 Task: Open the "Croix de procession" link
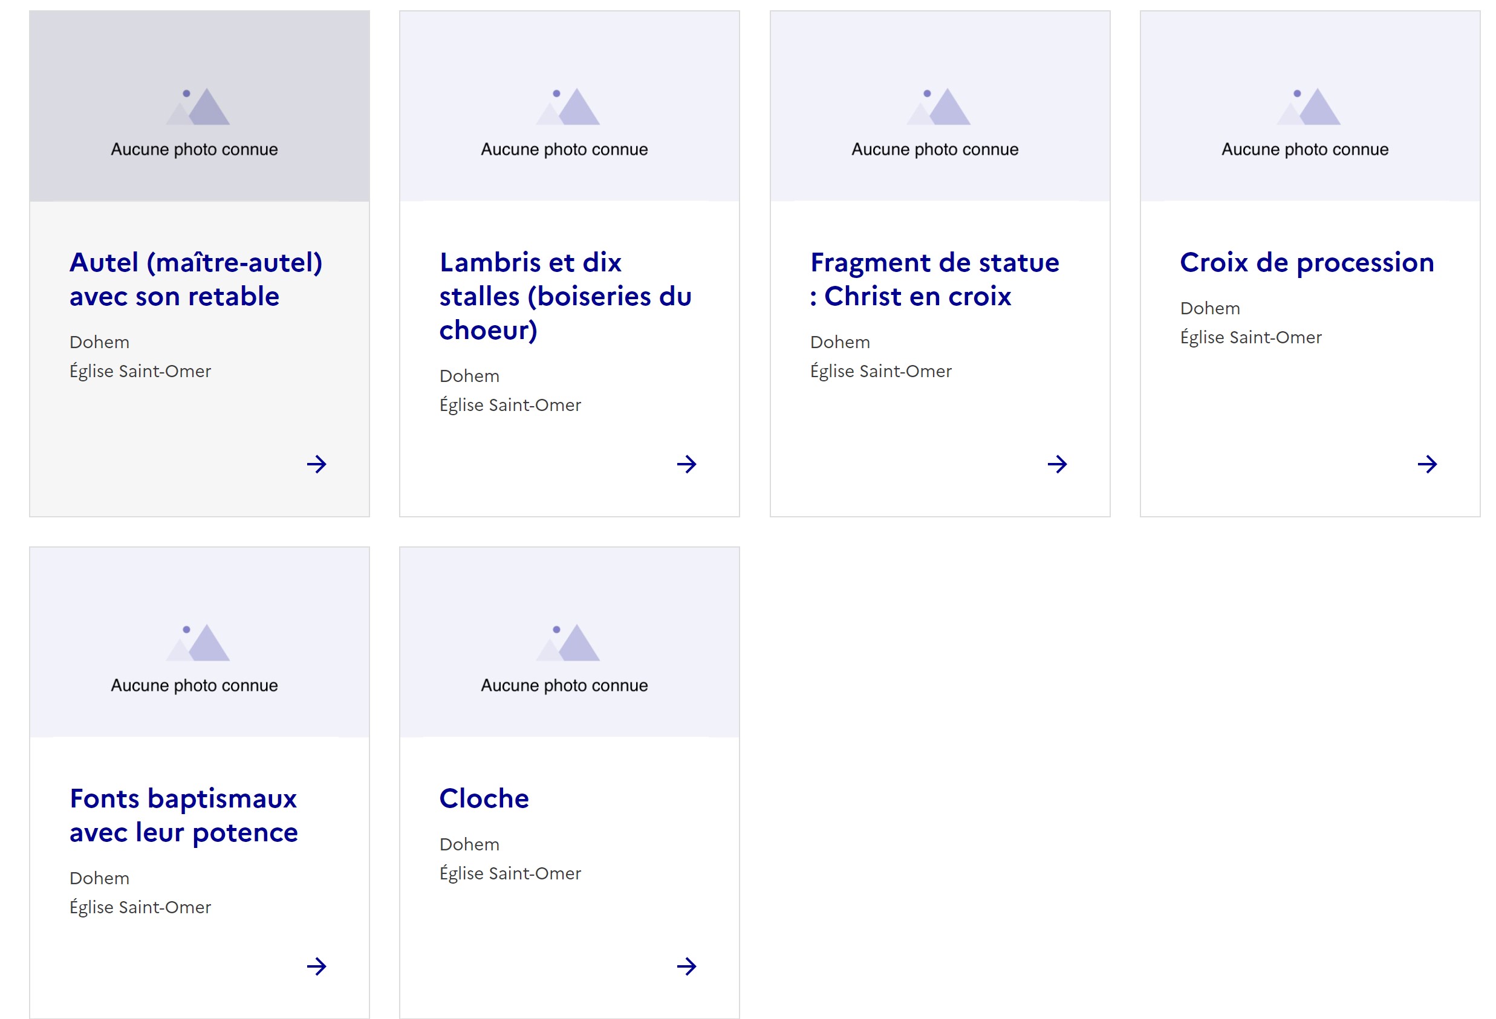tap(1307, 262)
